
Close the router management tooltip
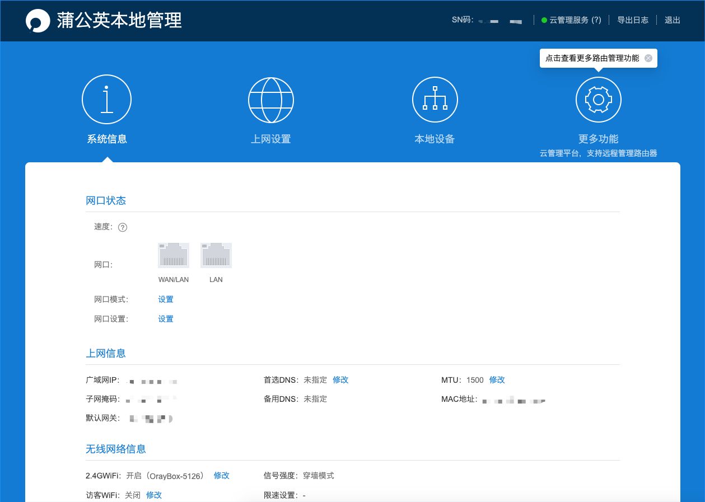click(648, 58)
